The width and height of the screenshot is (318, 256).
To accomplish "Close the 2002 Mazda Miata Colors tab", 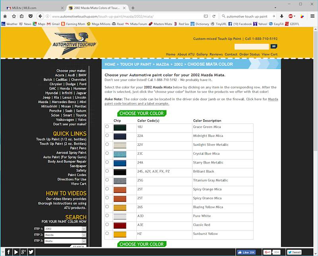I will [x=124, y=8].
